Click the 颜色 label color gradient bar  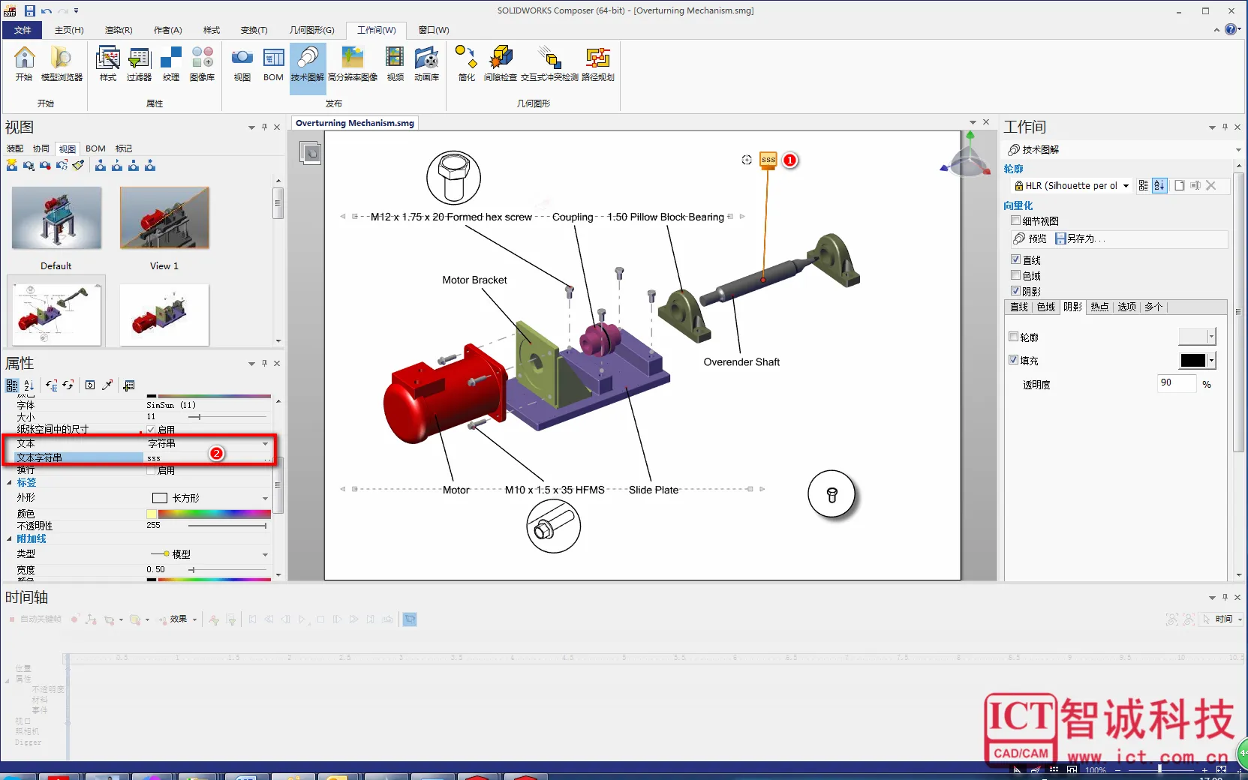coord(214,514)
